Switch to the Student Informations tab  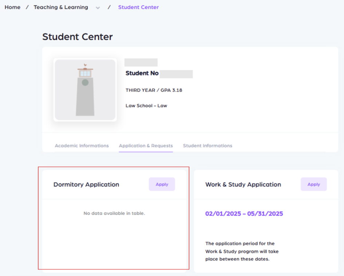(207, 145)
